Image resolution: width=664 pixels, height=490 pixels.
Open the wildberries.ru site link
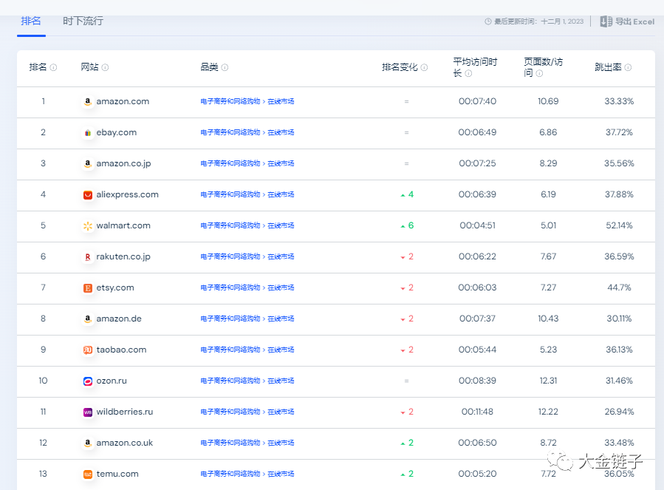tap(125, 412)
